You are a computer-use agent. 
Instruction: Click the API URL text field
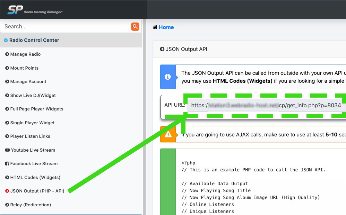266,106
